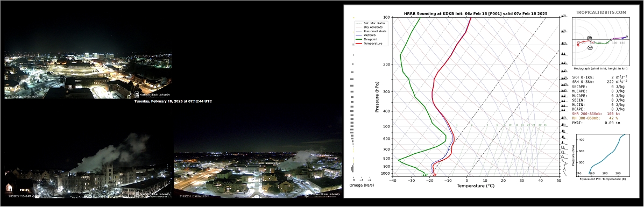Click the 1000 pressure tick label
The image size is (644, 207).
point(386,174)
